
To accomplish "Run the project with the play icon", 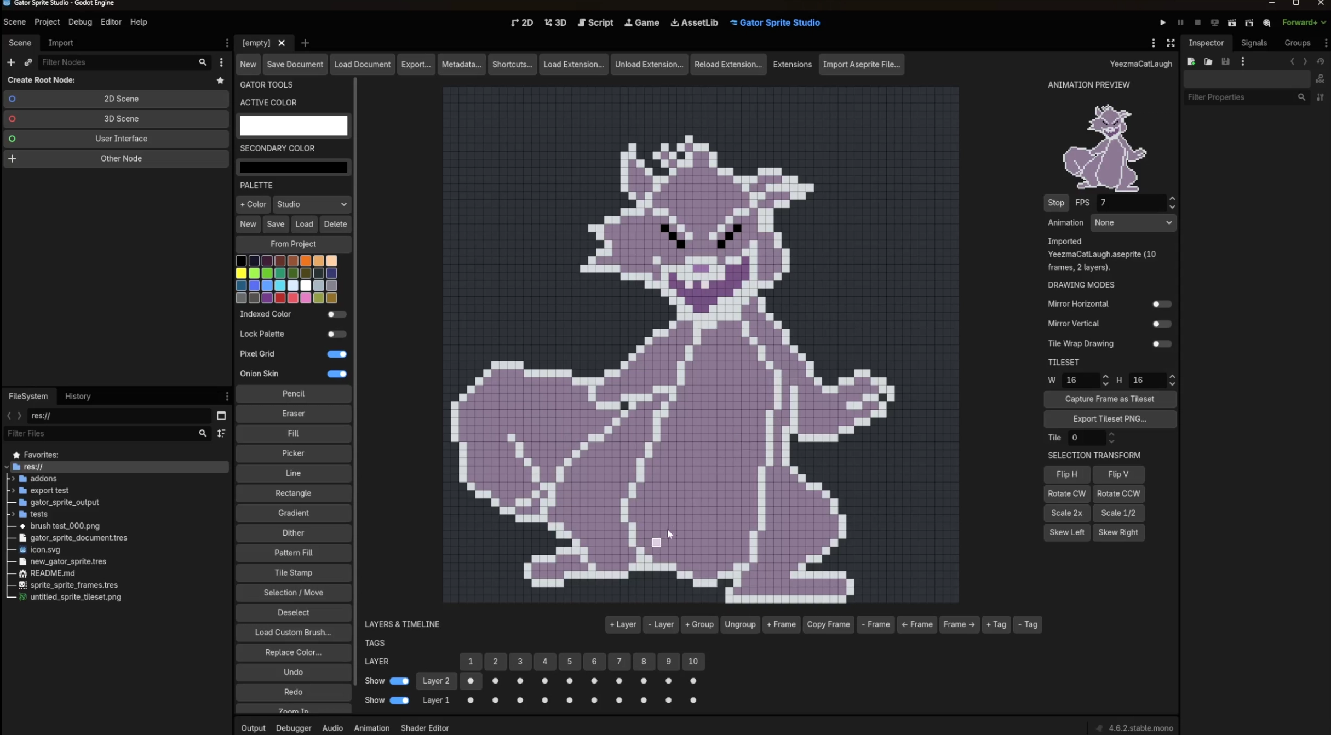I will 1162,22.
